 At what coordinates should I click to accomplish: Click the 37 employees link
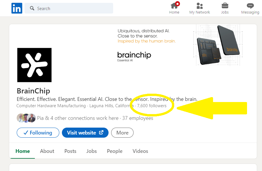[138, 118]
